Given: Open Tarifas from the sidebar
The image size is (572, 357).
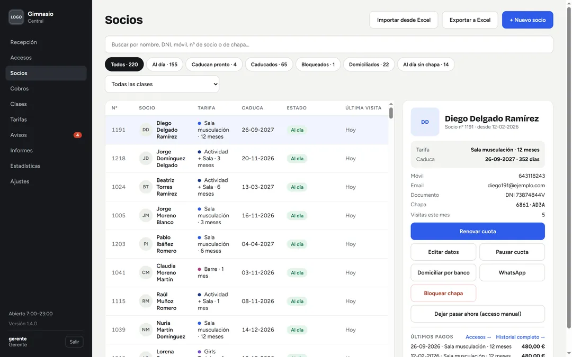Looking at the screenshot, I should point(46,120).
